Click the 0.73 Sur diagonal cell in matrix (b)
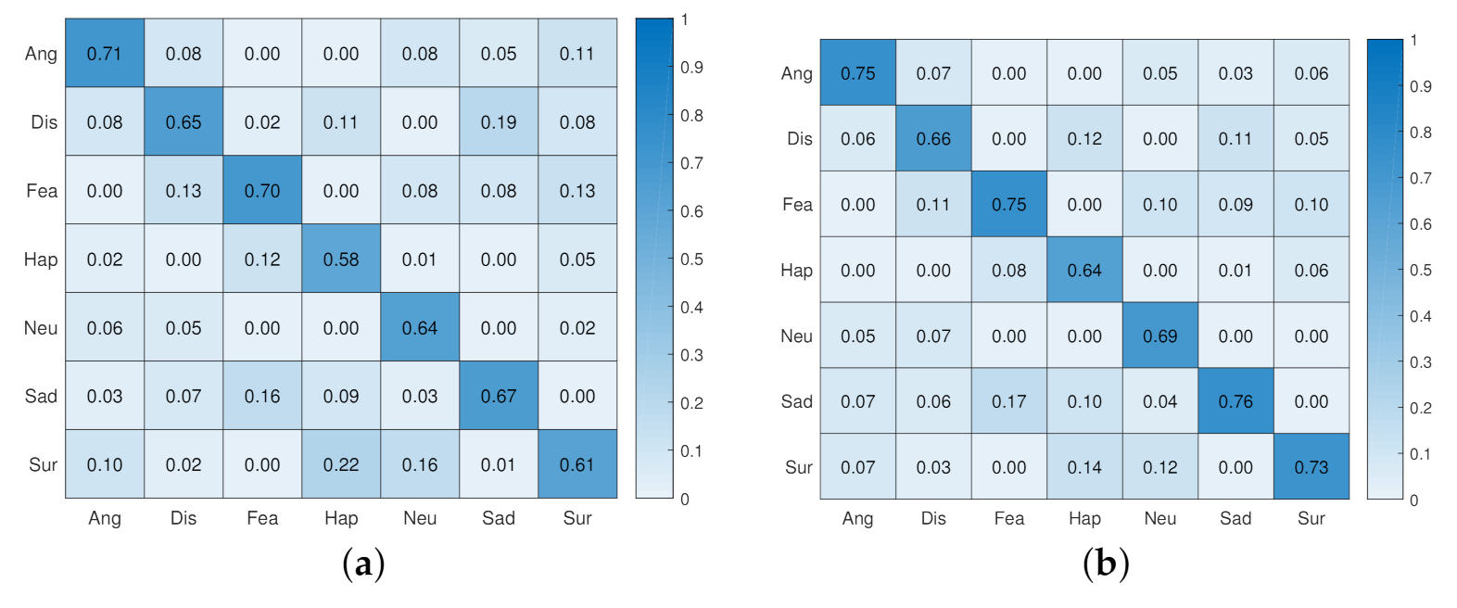 tap(1311, 466)
